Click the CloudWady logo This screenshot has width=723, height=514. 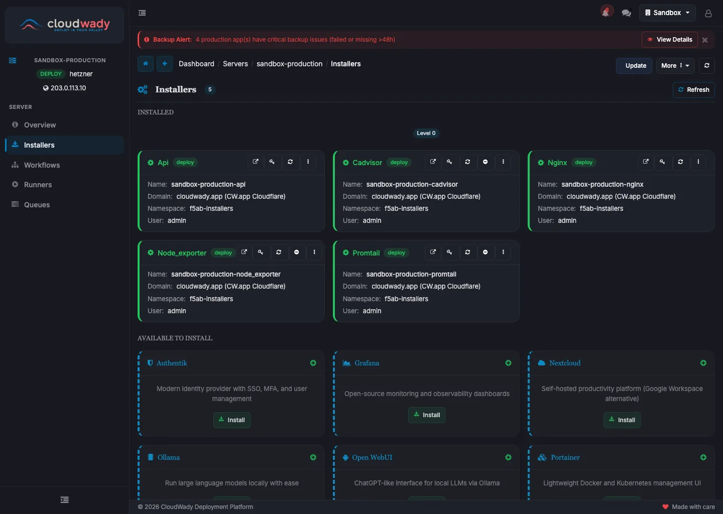[x=64, y=25]
